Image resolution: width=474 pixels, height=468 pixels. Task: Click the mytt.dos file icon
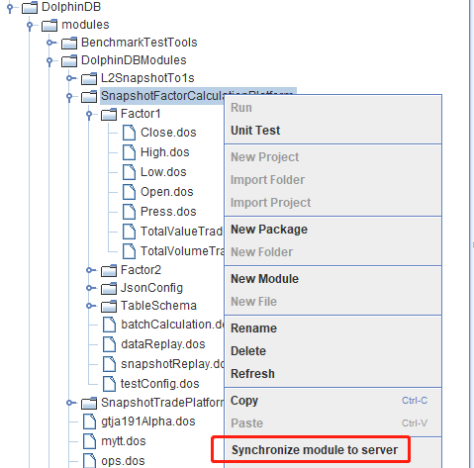click(89, 441)
